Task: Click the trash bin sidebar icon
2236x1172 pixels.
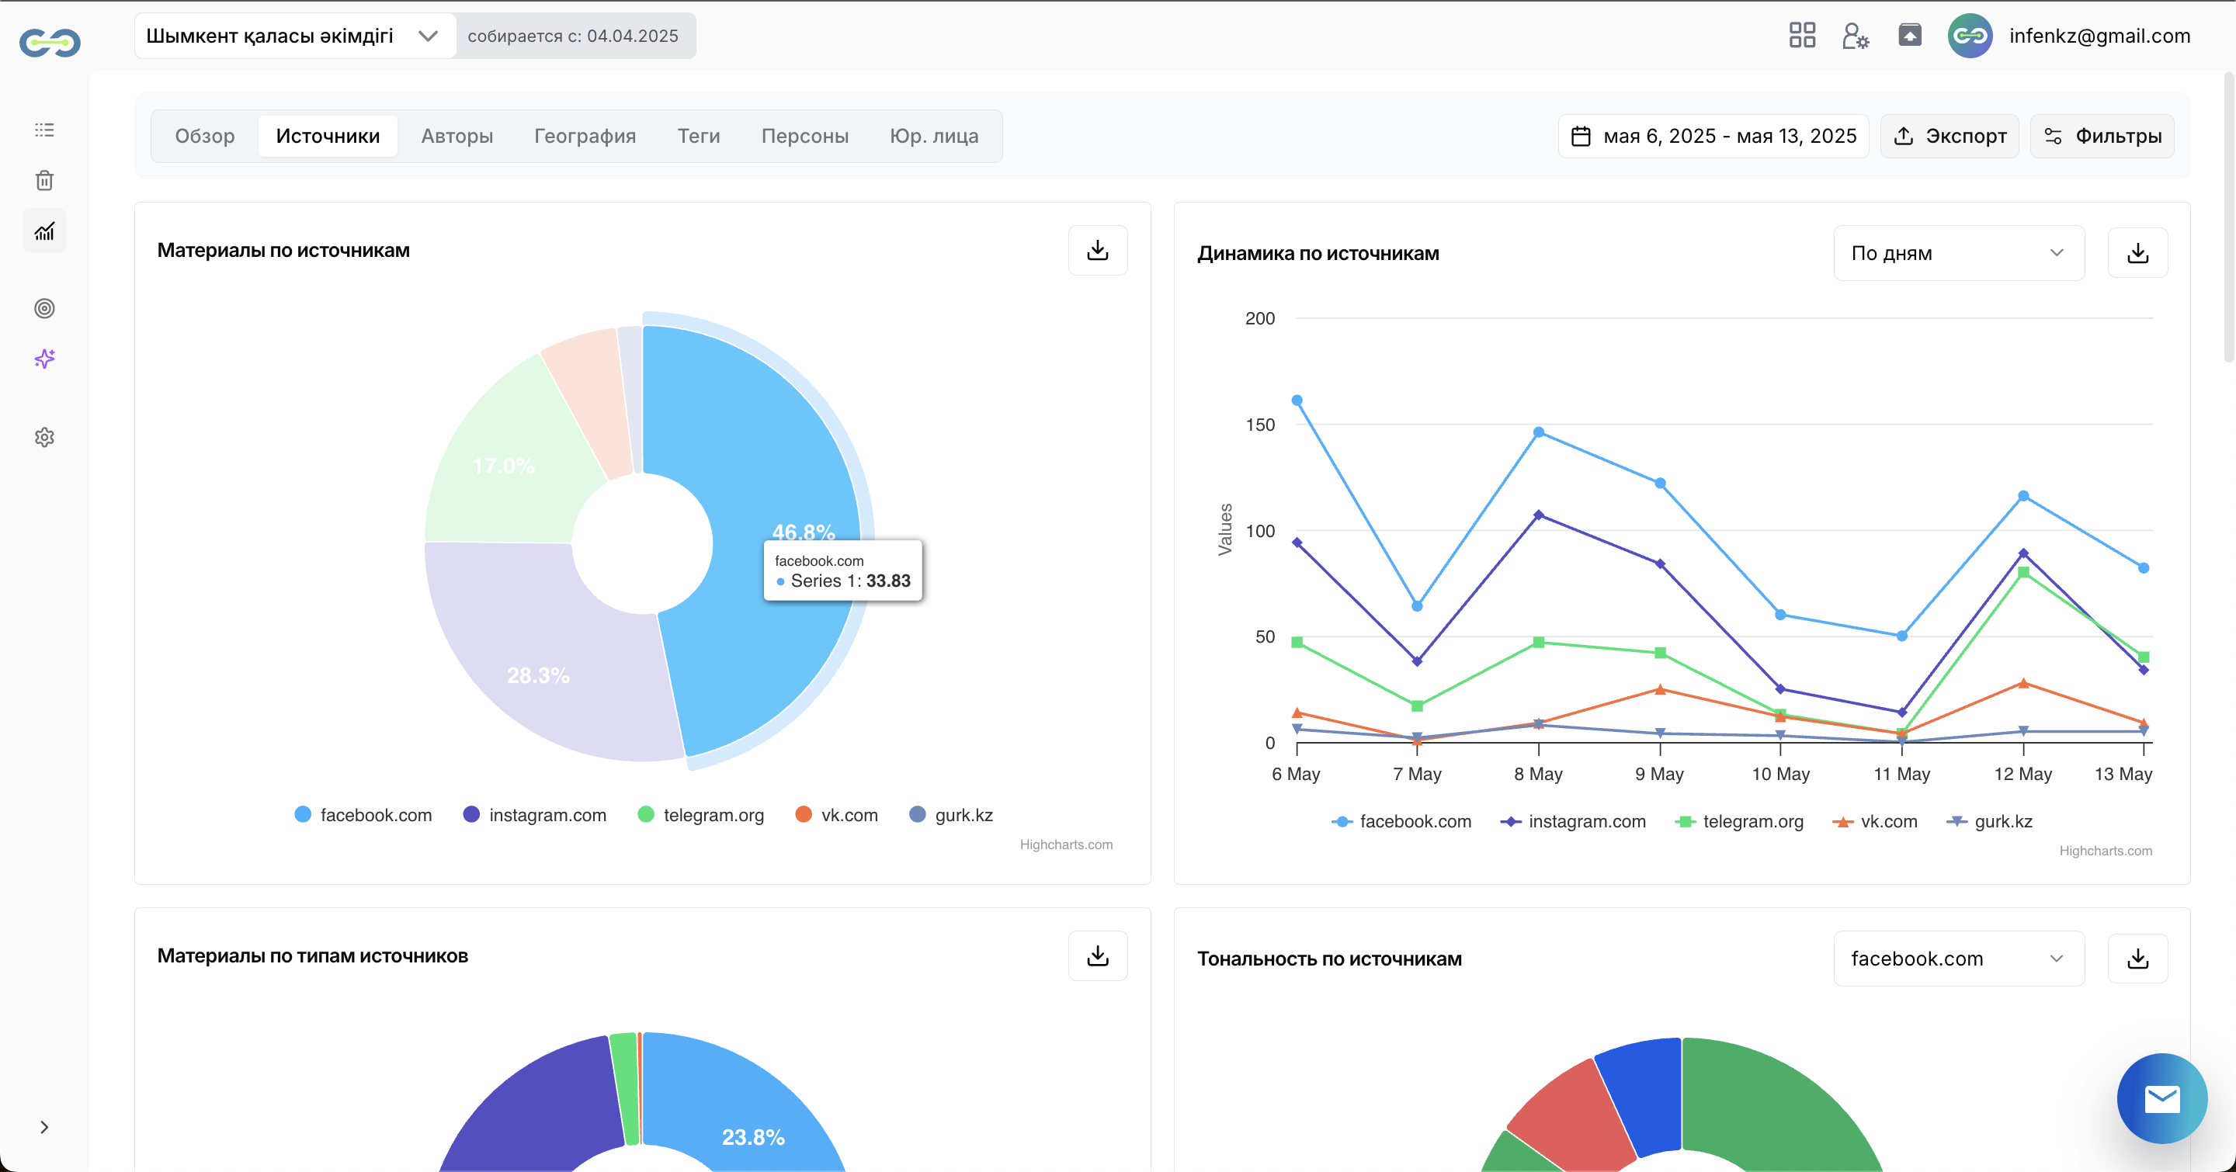Action: [x=44, y=180]
